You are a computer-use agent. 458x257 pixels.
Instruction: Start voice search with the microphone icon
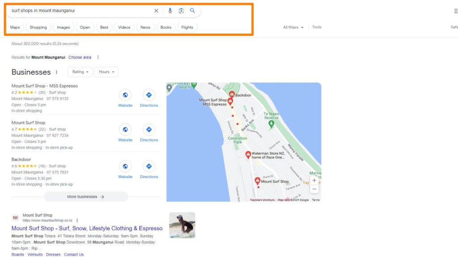coord(170,11)
